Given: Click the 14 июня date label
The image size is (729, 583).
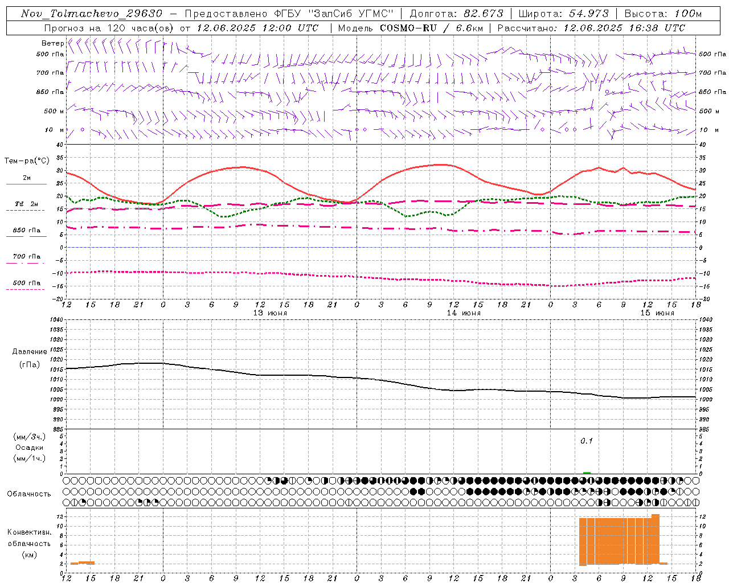Looking at the screenshot, I should point(464,313).
